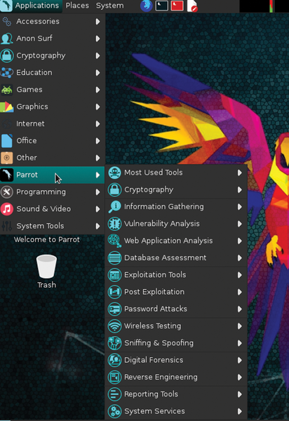
Task: Choose Wireless Testing label
Action: 152,326
